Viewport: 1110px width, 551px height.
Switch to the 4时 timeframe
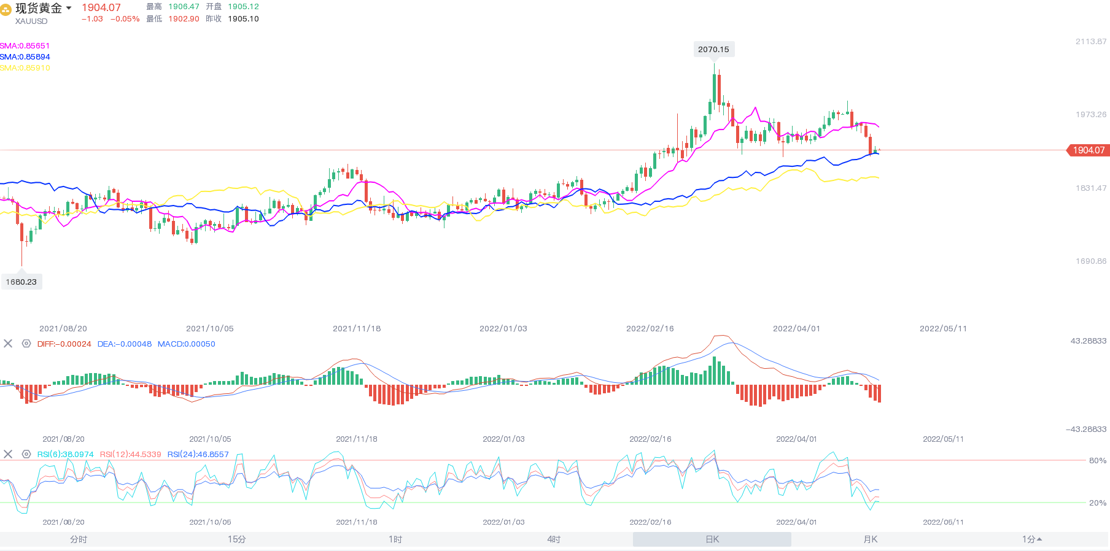(x=554, y=539)
